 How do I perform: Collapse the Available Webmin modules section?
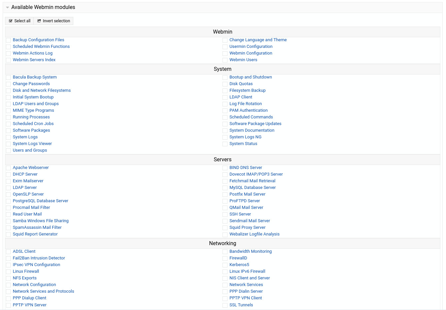coord(7,7)
